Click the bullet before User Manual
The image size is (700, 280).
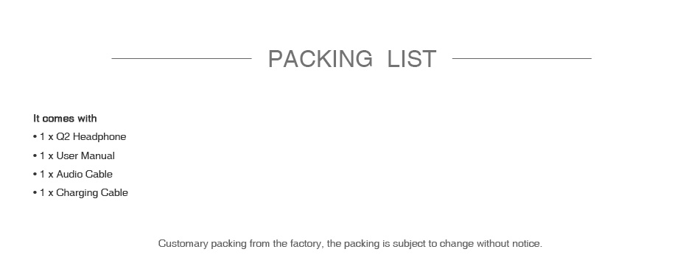[x=35, y=156]
